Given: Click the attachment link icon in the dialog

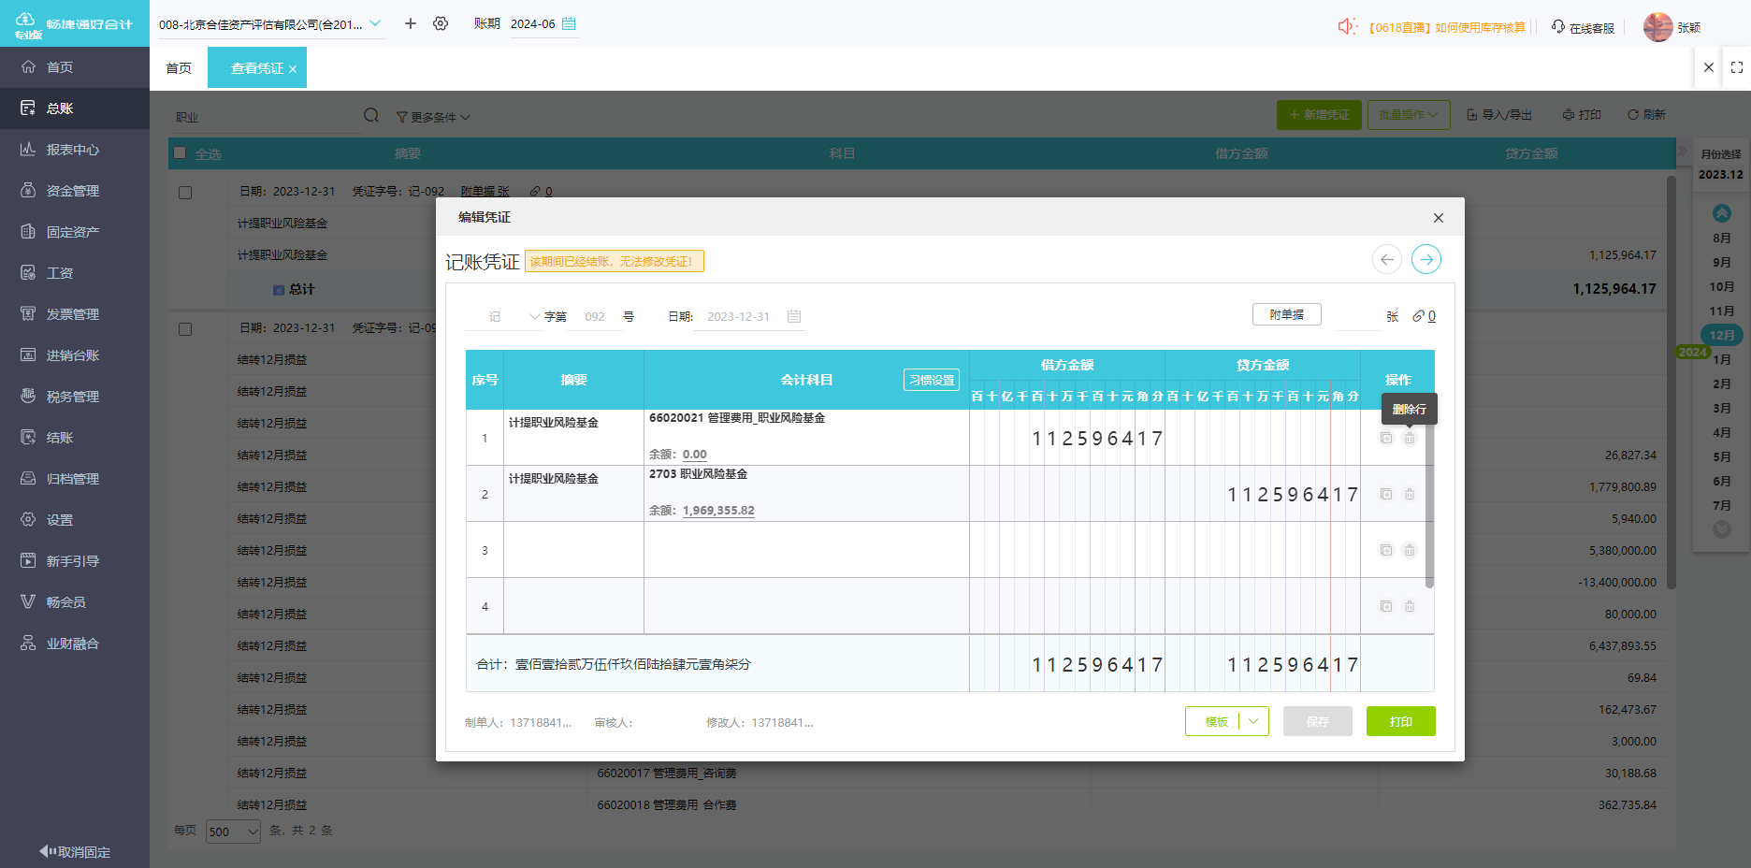Looking at the screenshot, I should point(1419,316).
